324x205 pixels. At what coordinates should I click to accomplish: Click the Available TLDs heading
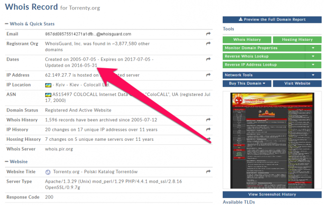pyautogui.click(x=239, y=202)
